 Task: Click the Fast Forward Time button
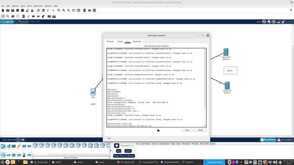[23, 140]
